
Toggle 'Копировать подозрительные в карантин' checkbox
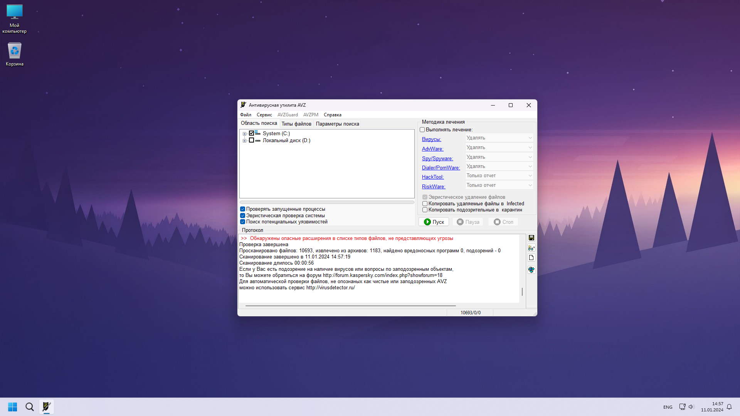tap(425, 210)
